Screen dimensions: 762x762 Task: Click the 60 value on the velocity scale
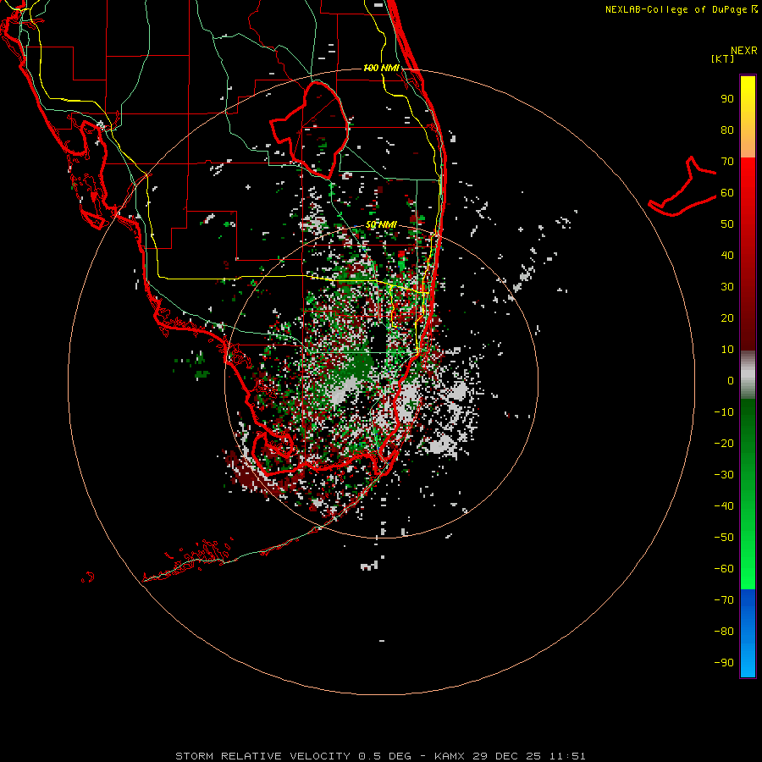727,192
